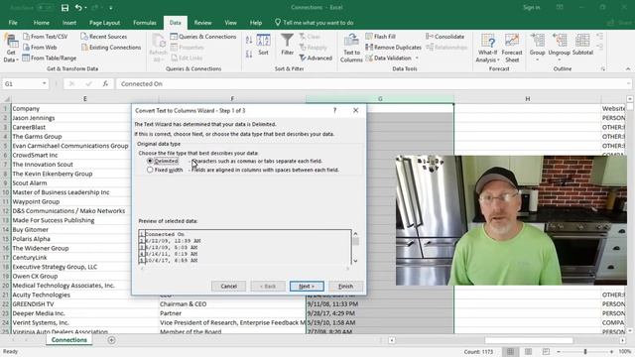Viewport: 635px width, 357px height.
Task: Click Cancel in the wizard
Action: pyautogui.click(x=228, y=287)
